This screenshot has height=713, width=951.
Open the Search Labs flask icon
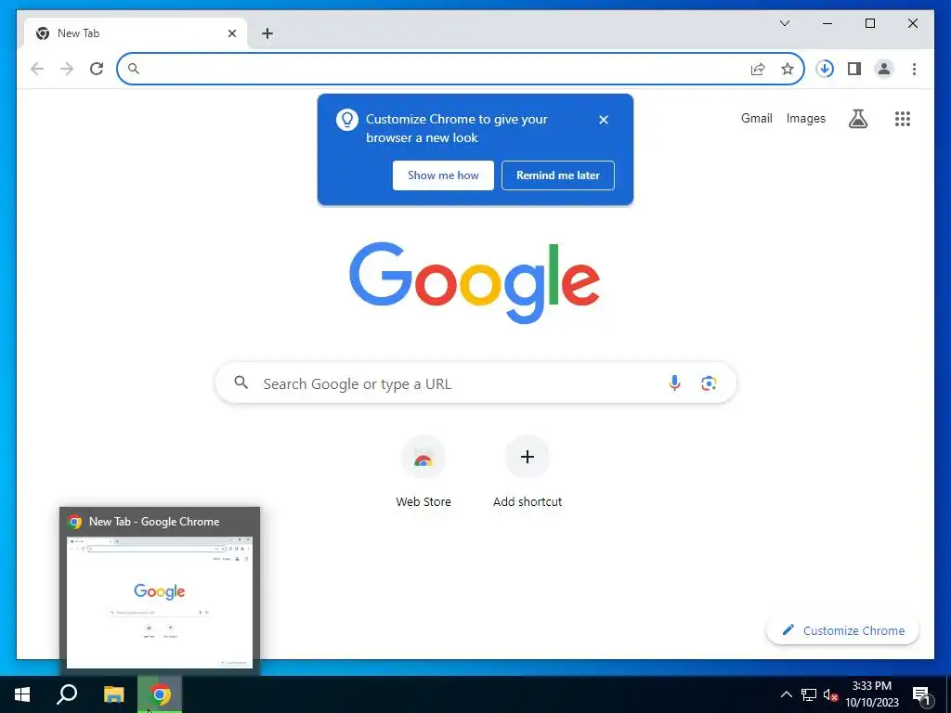coord(857,119)
